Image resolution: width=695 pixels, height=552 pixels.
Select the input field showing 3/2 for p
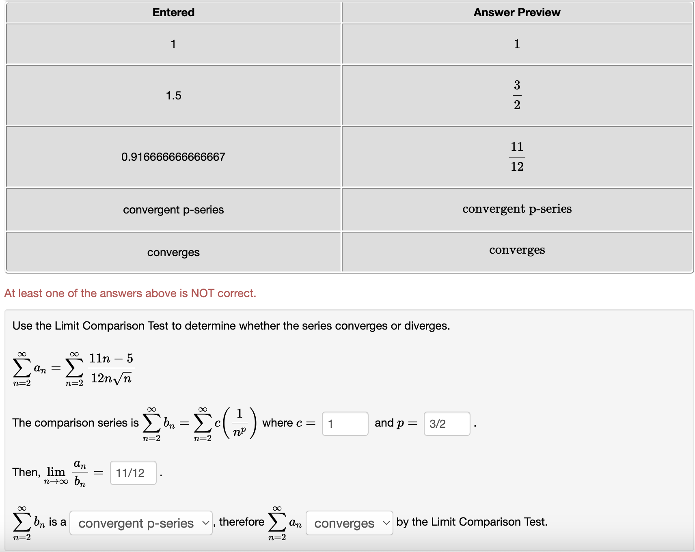(447, 424)
